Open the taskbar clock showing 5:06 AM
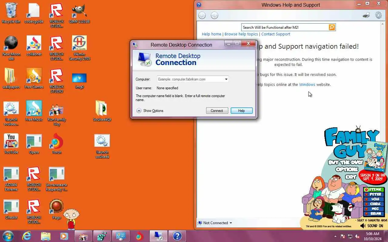 click(x=373, y=236)
